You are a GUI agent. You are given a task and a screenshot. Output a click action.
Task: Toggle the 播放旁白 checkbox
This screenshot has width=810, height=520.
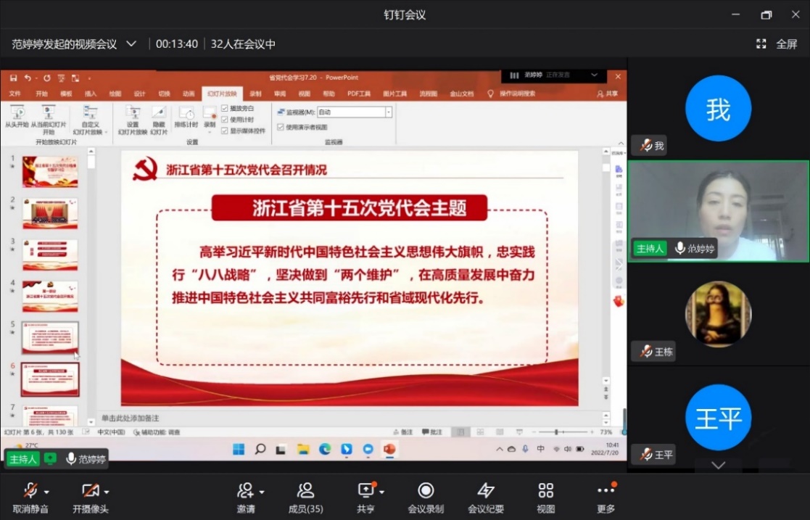(x=225, y=109)
